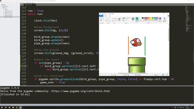
Task: Open the Size dropdown arrow in Paint
Action: (133, 21)
